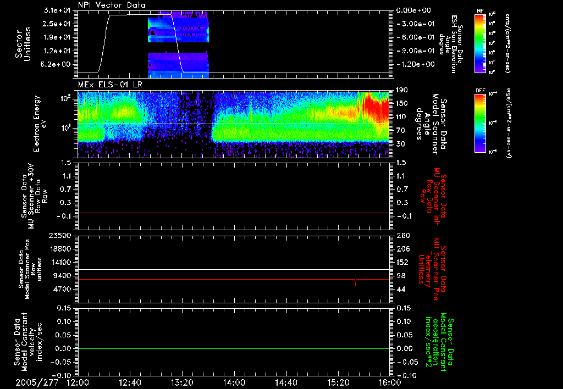Click the 14:00 time axis label

(234, 382)
